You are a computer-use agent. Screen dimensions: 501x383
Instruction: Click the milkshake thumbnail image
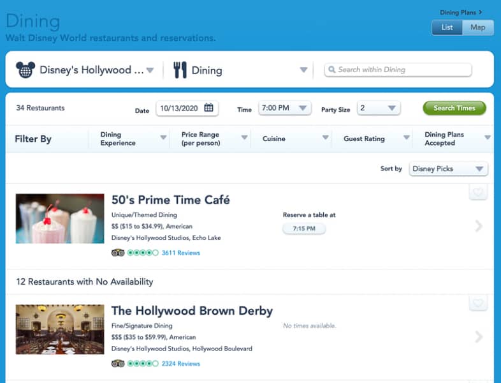(60, 218)
